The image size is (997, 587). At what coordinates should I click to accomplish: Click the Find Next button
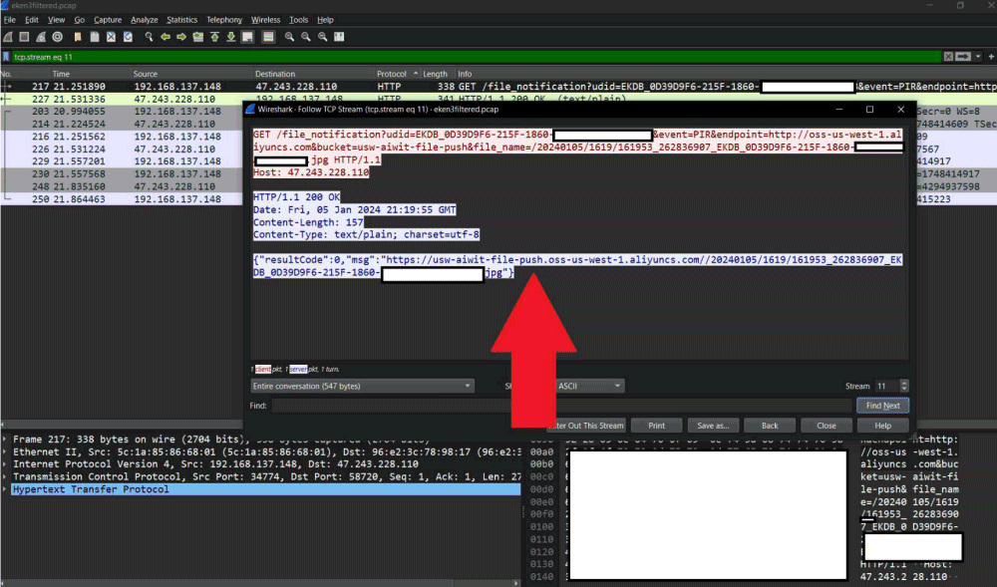click(882, 406)
